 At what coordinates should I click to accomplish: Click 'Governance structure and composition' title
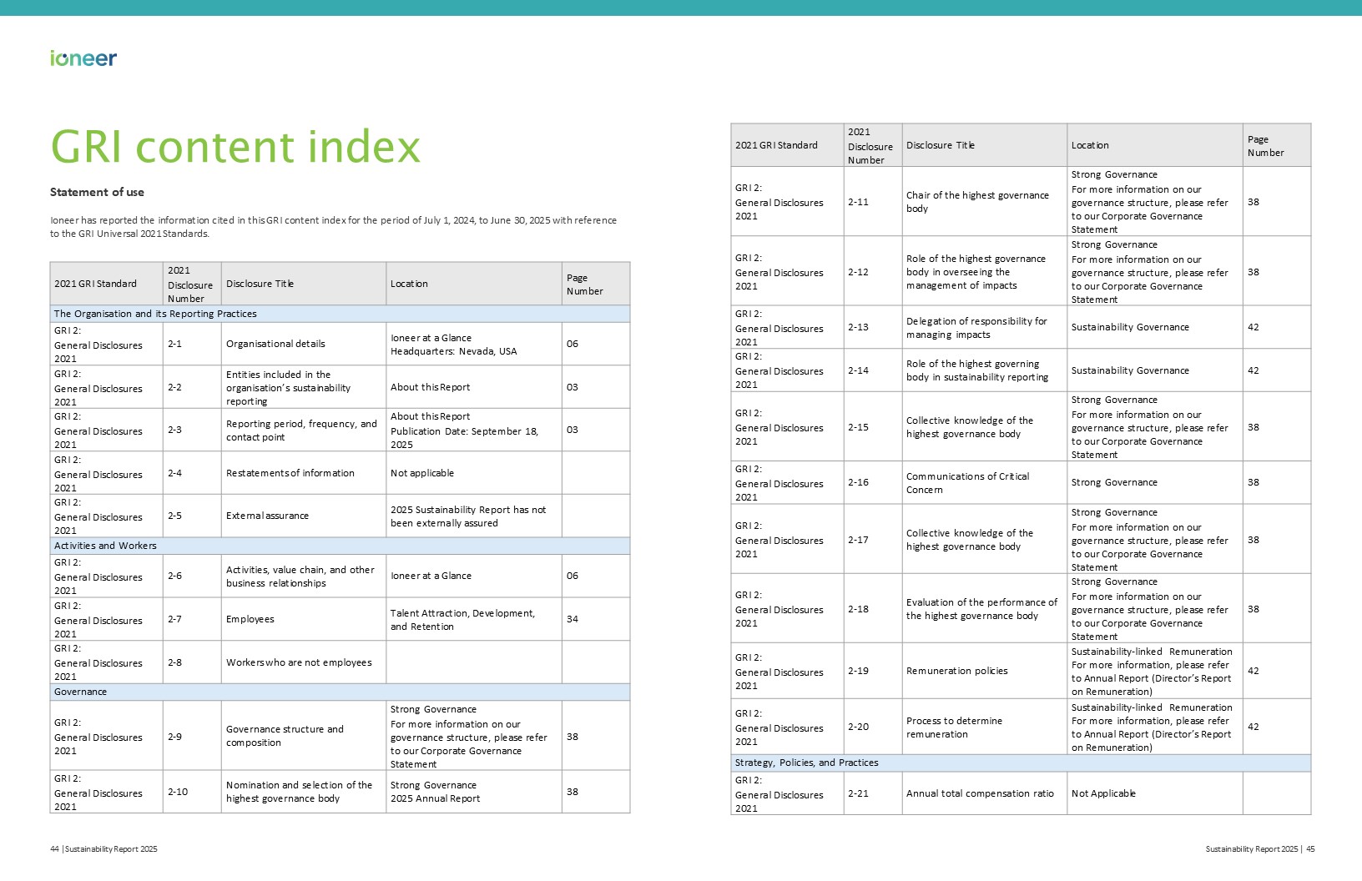pos(285,736)
